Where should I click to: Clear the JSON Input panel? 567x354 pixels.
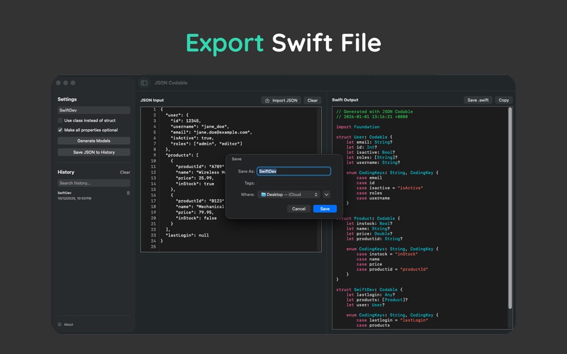pyautogui.click(x=312, y=100)
